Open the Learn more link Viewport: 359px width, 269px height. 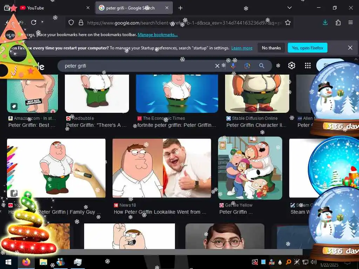[242, 48]
